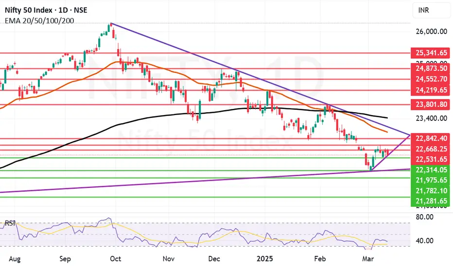Screen dimensions: 453x267
Task: Click the Oct label on time axis
Action: (115, 259)
